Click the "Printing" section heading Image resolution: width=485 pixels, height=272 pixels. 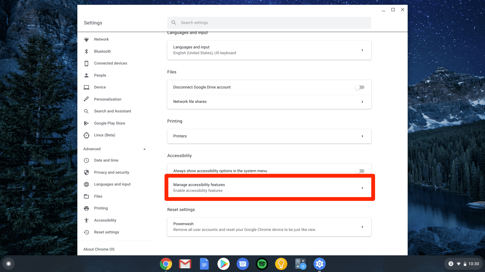[x=175, y=121]
